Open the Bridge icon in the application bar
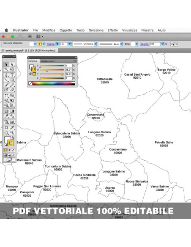The height and width of the screenshot is (247, 191). pyautogui.click(x=30, y=36)
